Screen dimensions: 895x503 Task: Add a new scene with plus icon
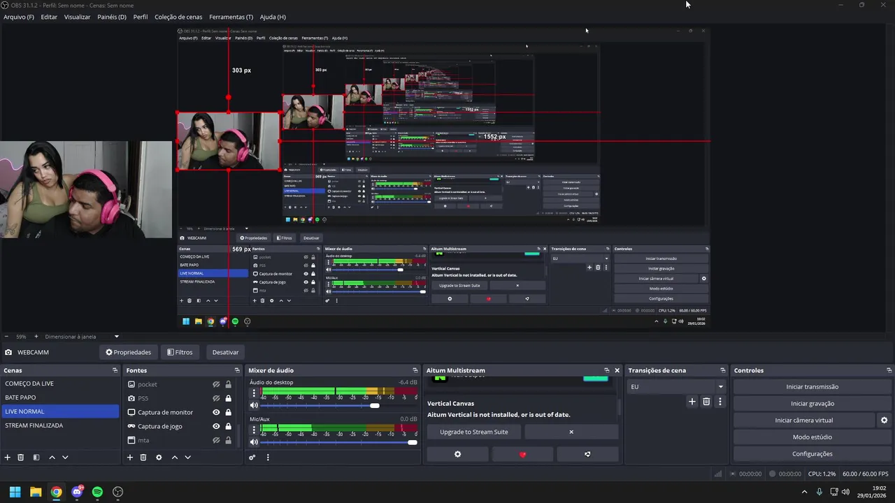click(x=8, y=458)
